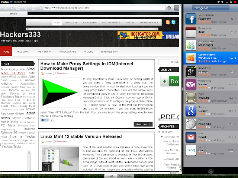Viewport: 238px width, 178px height.
Task: Click the blog Search input box
Action: pyautogui.click(x=168, y=62)
